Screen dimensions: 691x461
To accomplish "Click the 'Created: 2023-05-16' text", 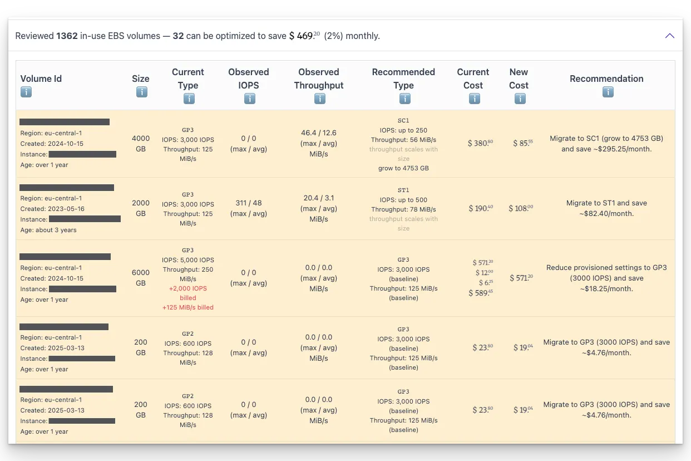I will [x=52, y=209].
